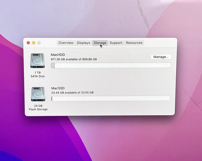Click the 1 TB SATA Disk label
This screenshot has height=161, width=202.
coord(38,75)
